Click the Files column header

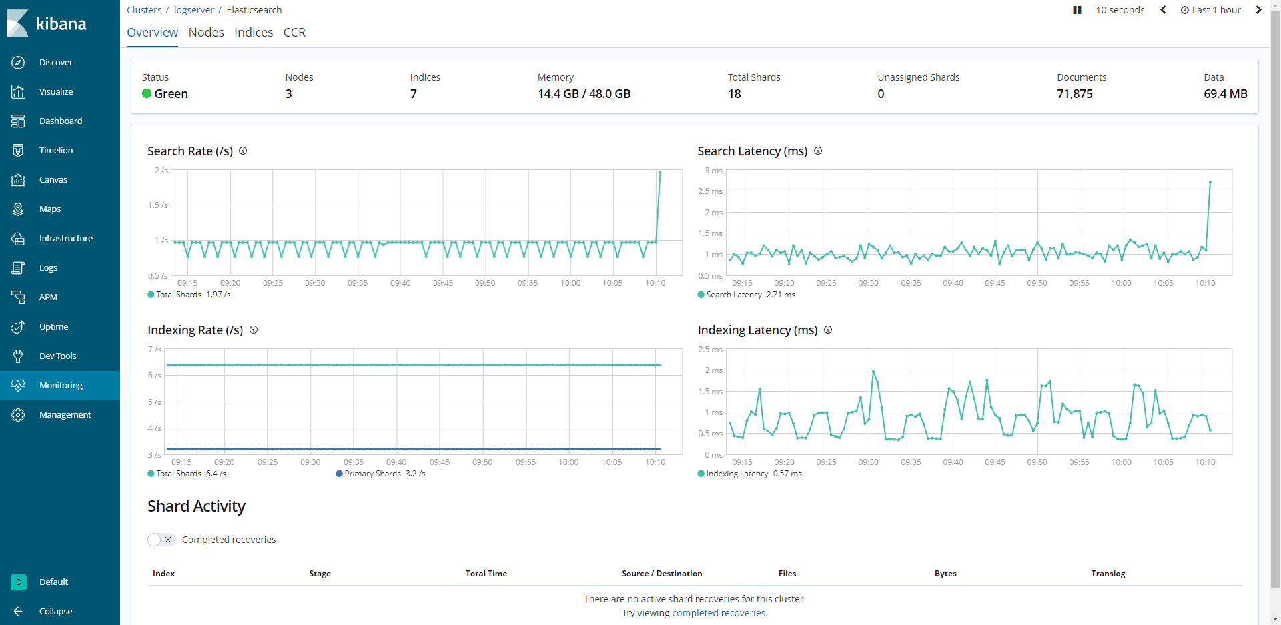[787, 574]
